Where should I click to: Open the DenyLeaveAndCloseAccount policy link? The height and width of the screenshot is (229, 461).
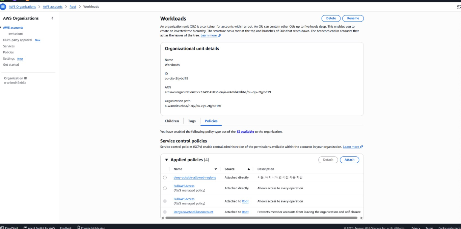pyautogui.click(x=193, y=212)
